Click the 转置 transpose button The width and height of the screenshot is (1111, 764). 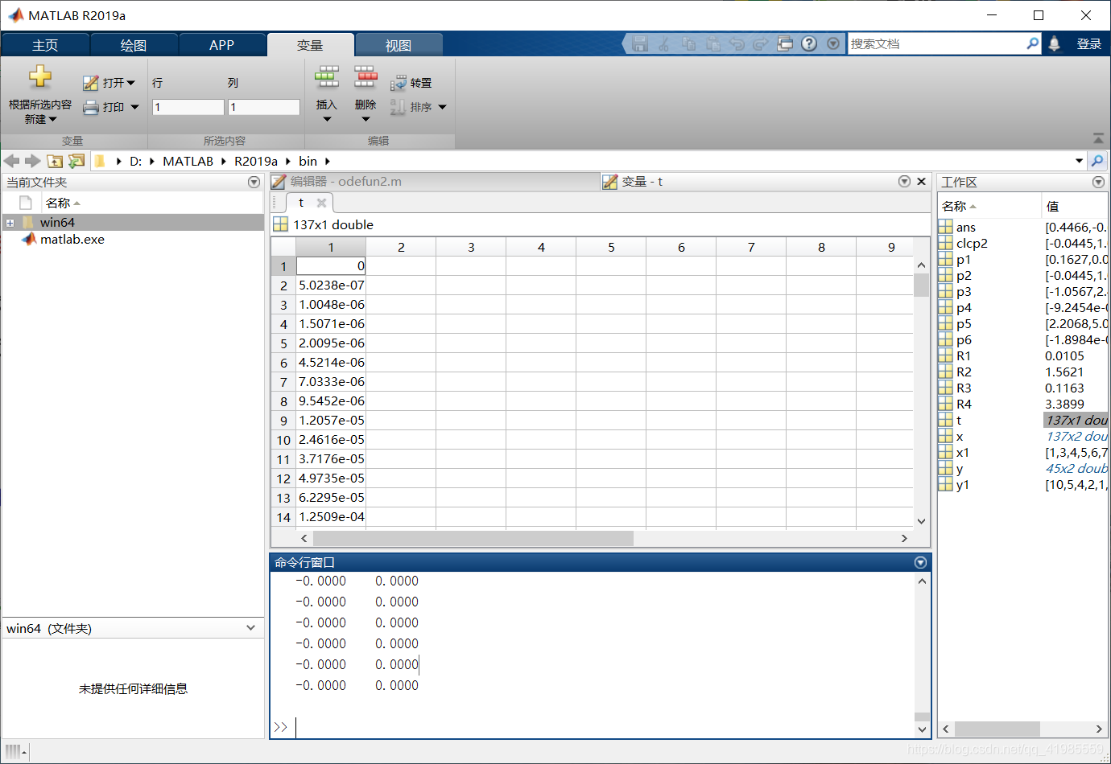click(411, 83)
